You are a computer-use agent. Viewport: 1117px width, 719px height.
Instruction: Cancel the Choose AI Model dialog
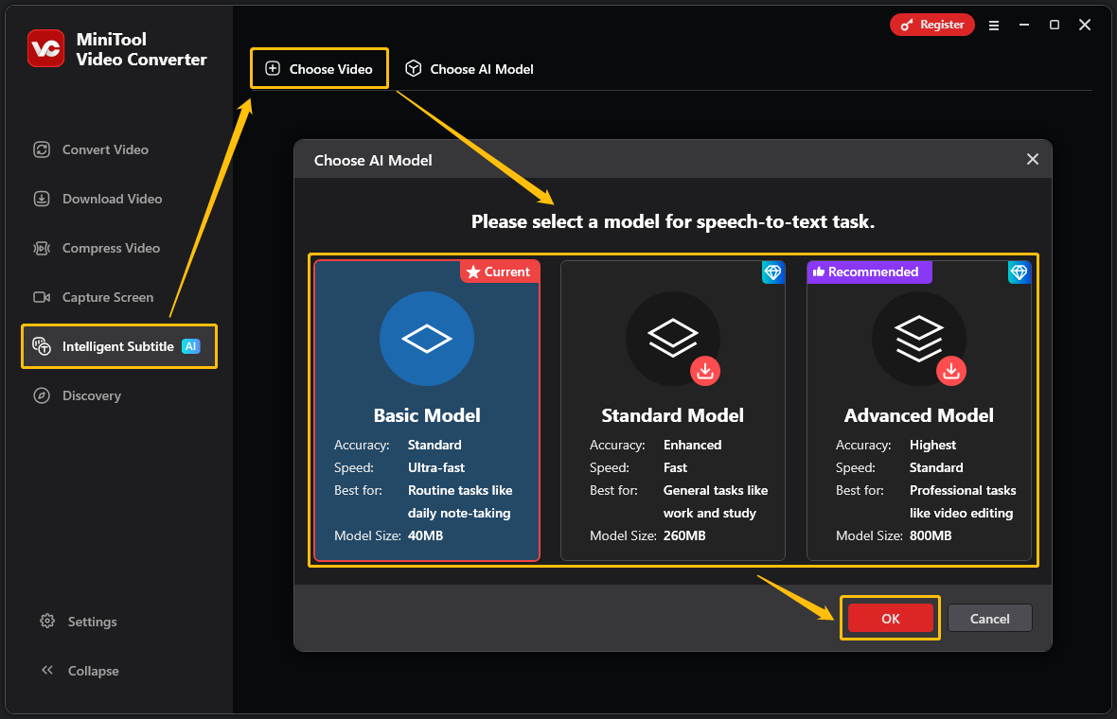[x=989, y=618]
